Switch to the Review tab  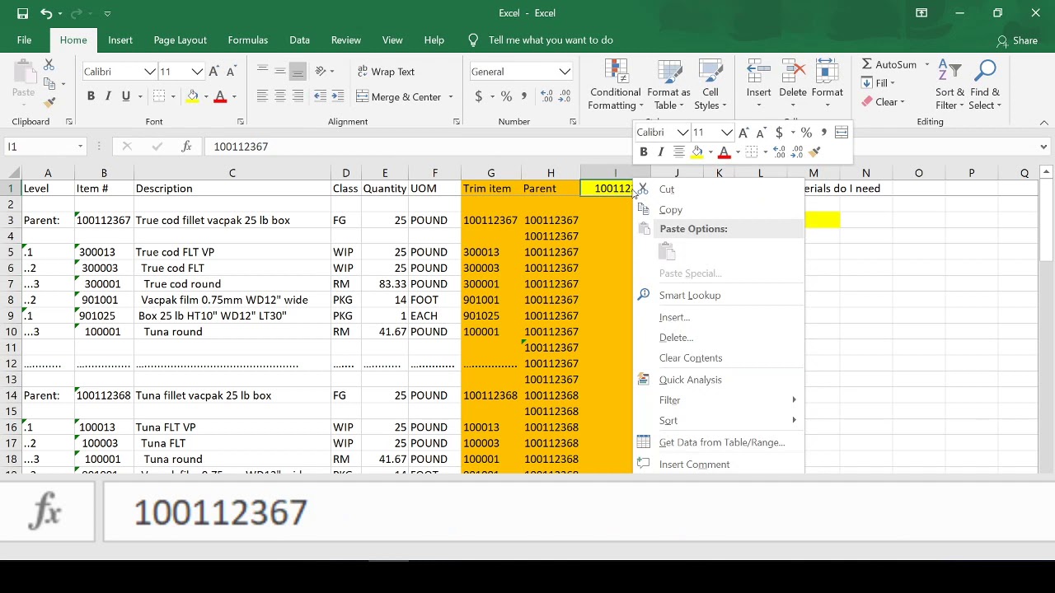click(x=346, y=40)
